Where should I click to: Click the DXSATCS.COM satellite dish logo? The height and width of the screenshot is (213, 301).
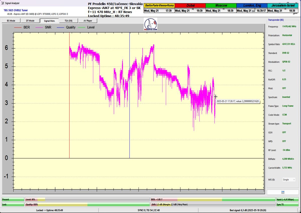151,24
